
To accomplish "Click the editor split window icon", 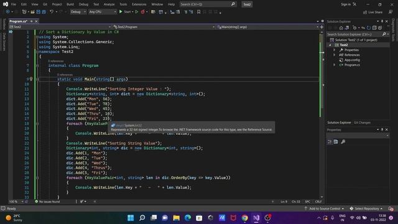I will (x=322, y=27).
